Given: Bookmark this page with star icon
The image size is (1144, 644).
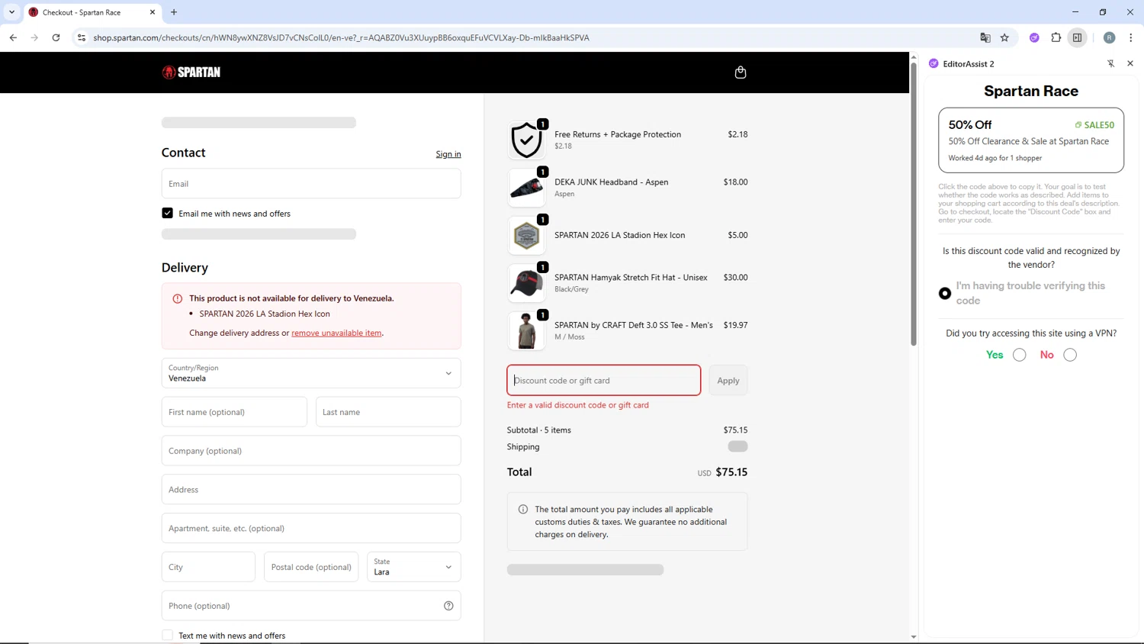Looking at the screenshot, I should (x=1004, y=37).
